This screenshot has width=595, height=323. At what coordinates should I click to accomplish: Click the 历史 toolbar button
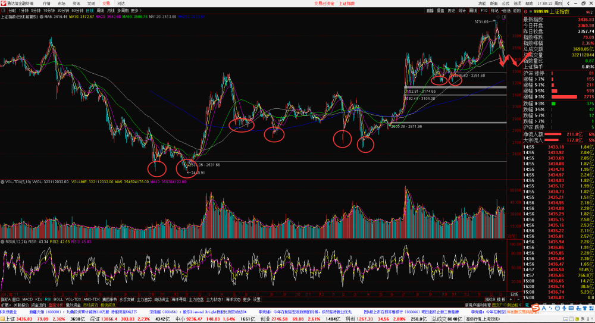click(451, 11)
